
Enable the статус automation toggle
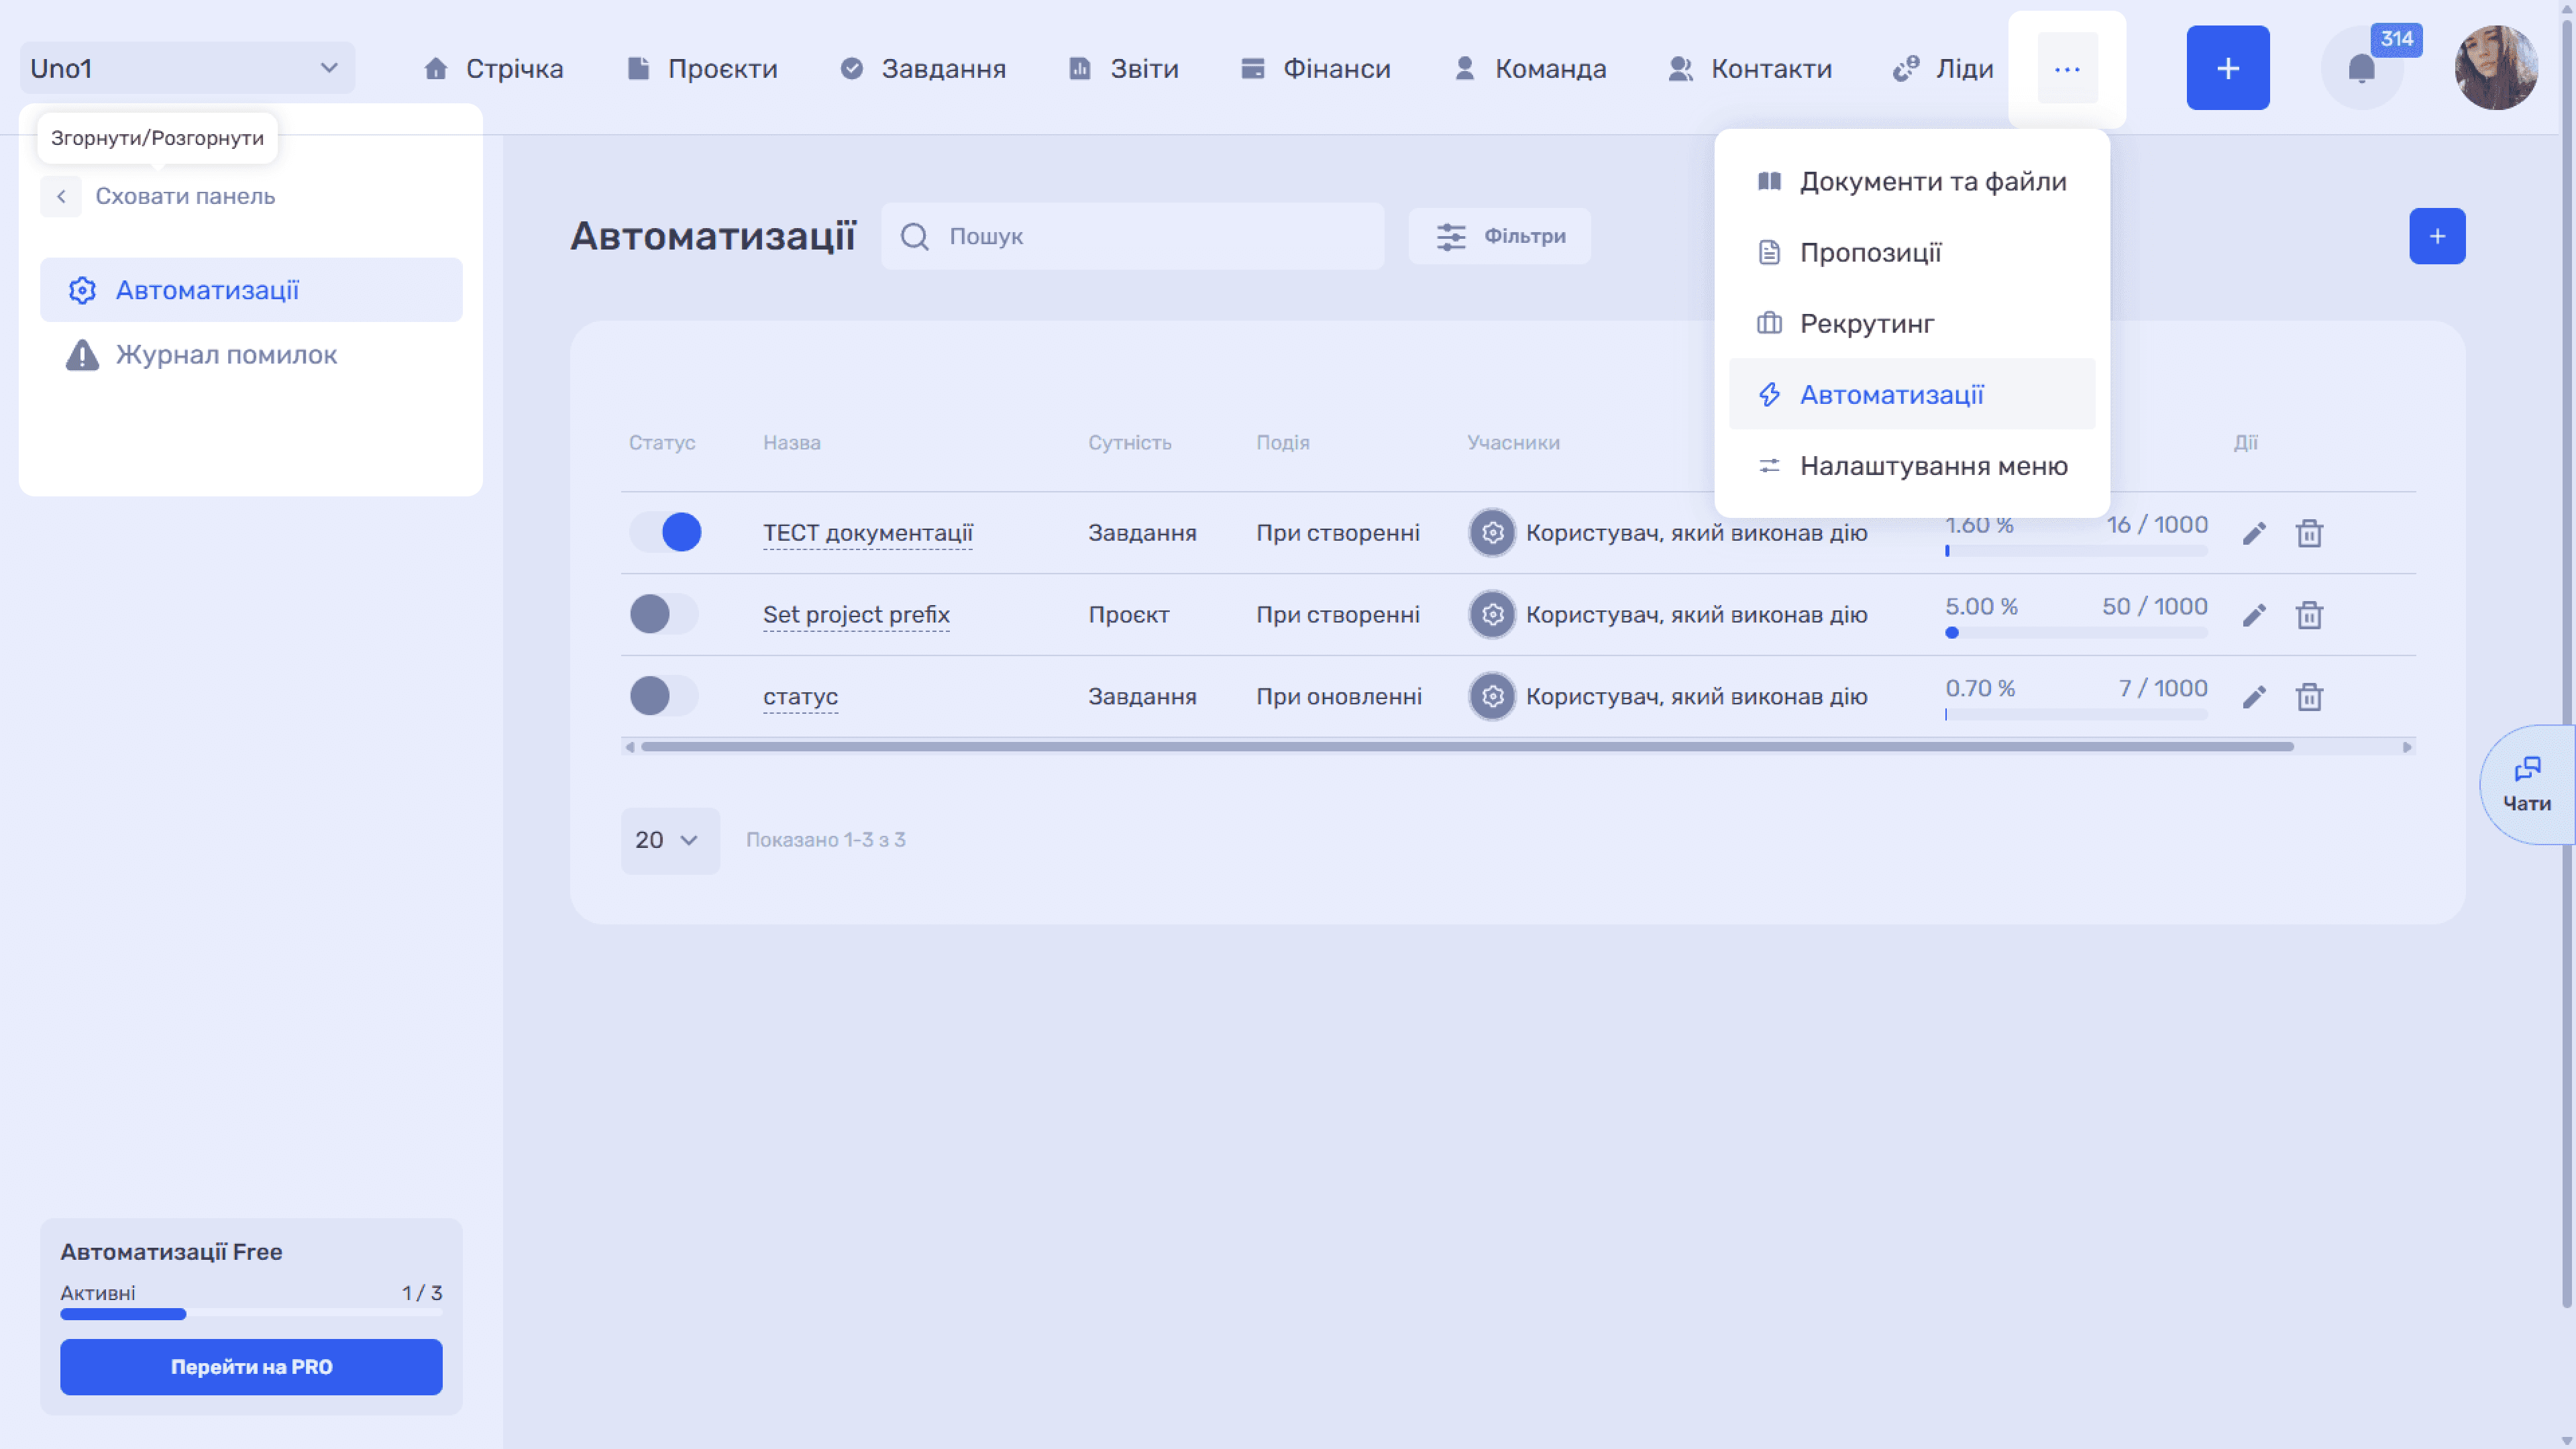tap(664, 696)
